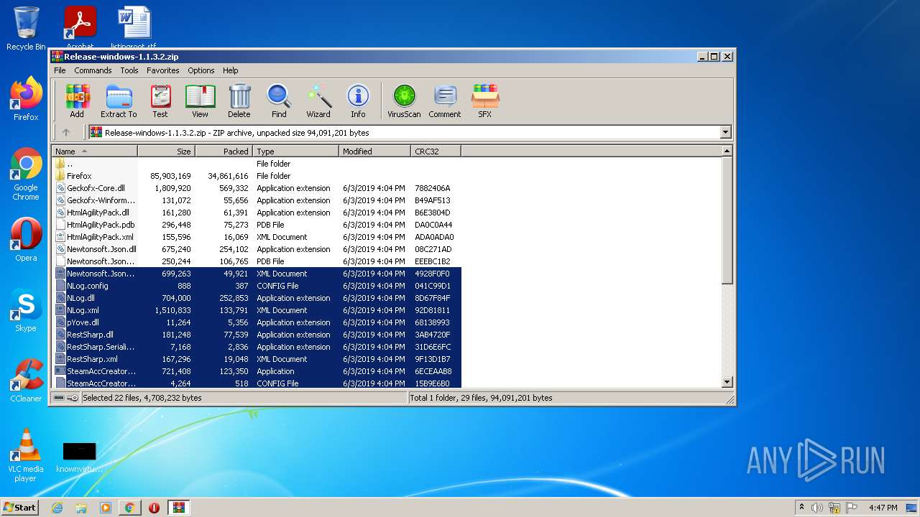Select the Firefox folder in the list
The image size is (920, 517).
click(x=79, y=176)
